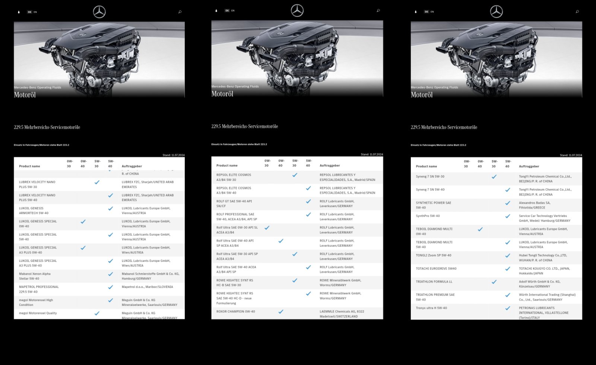
Task: Select 'MAPETROL PROFESSIONAL 229.5 5W-40' product name
Action: point(39,289)
